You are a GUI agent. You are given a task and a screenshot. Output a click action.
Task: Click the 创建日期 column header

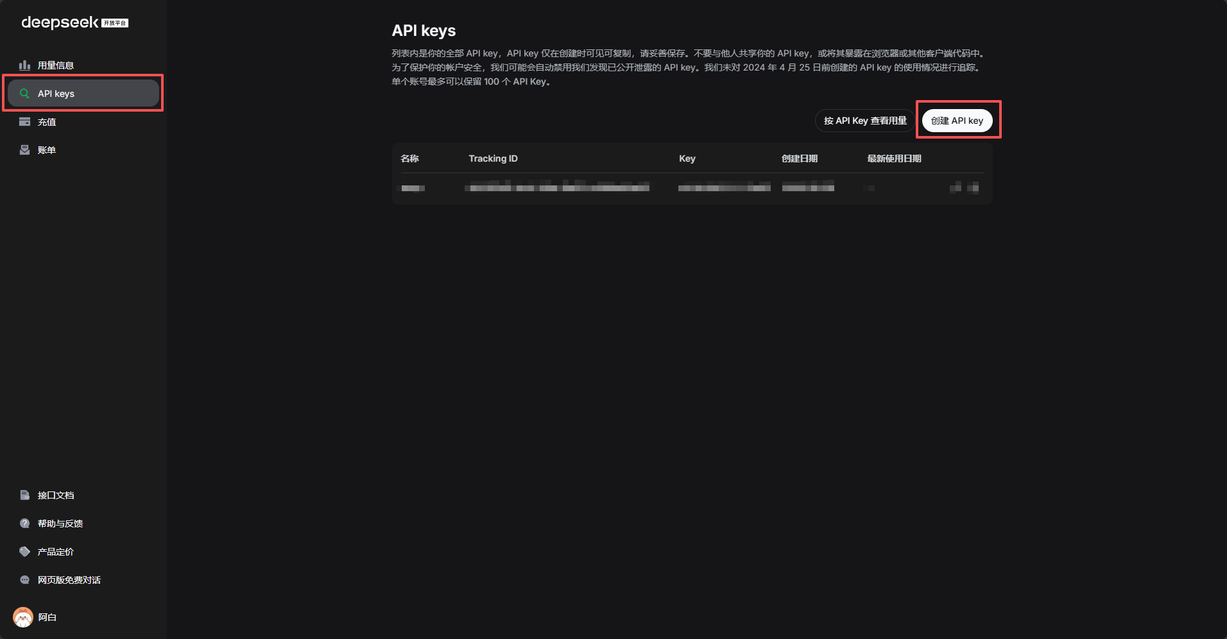(800, 158)
